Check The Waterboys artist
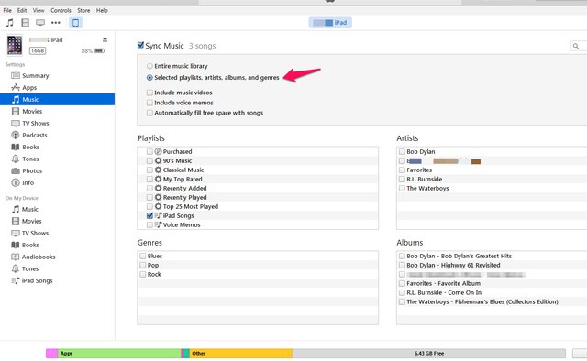 (x=402, y=188)
